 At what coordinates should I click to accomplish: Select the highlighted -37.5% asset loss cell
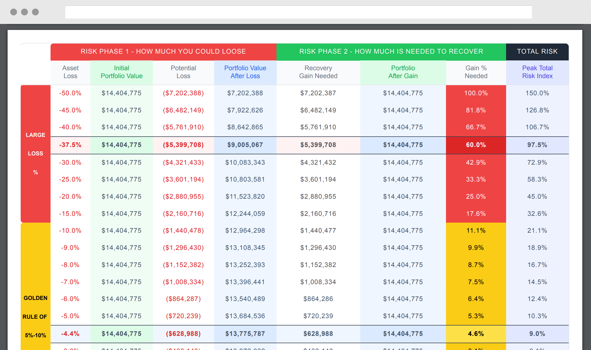(x=70, y=145)
